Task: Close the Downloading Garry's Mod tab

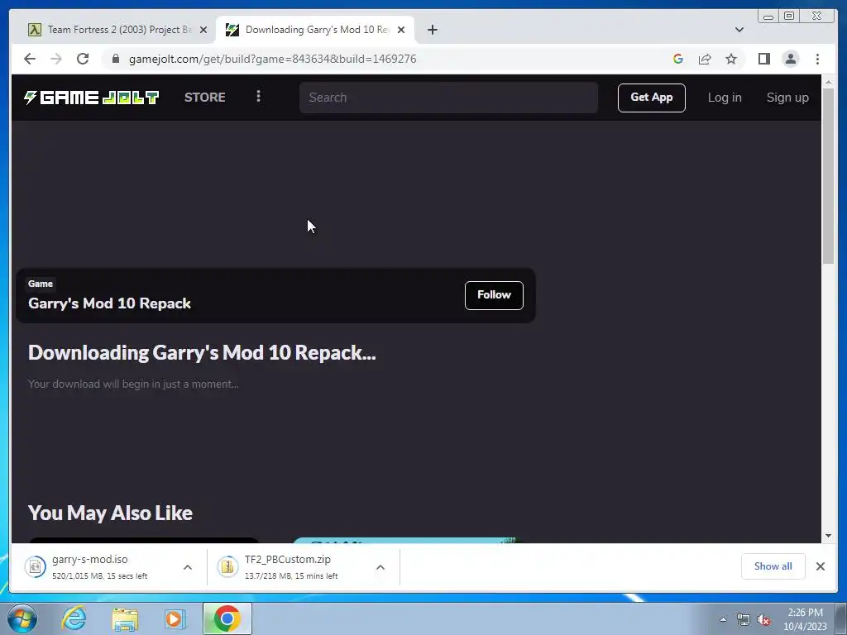Action: (x=401, y=30)
